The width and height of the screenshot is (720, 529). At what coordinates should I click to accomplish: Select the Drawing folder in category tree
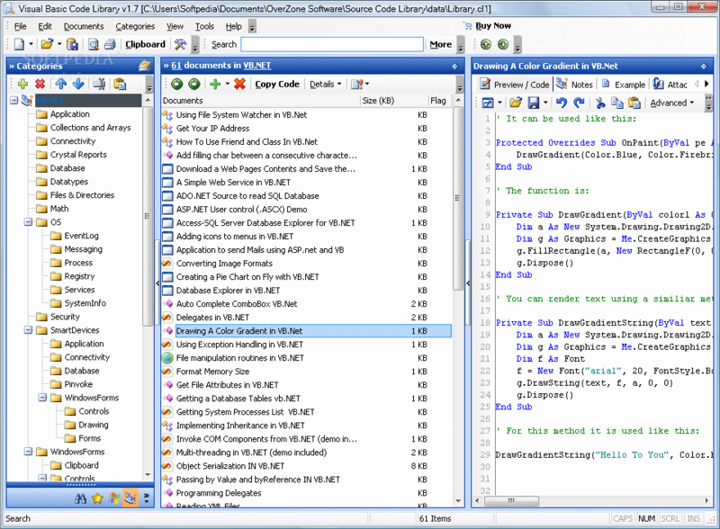pyautogui.click(x=94, y=425)
